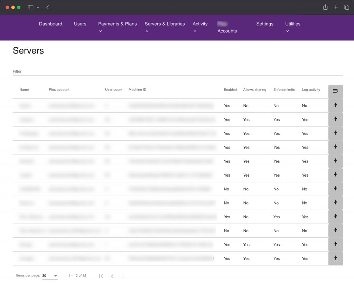Toggle the browser sidebar icon

point(30,7)
